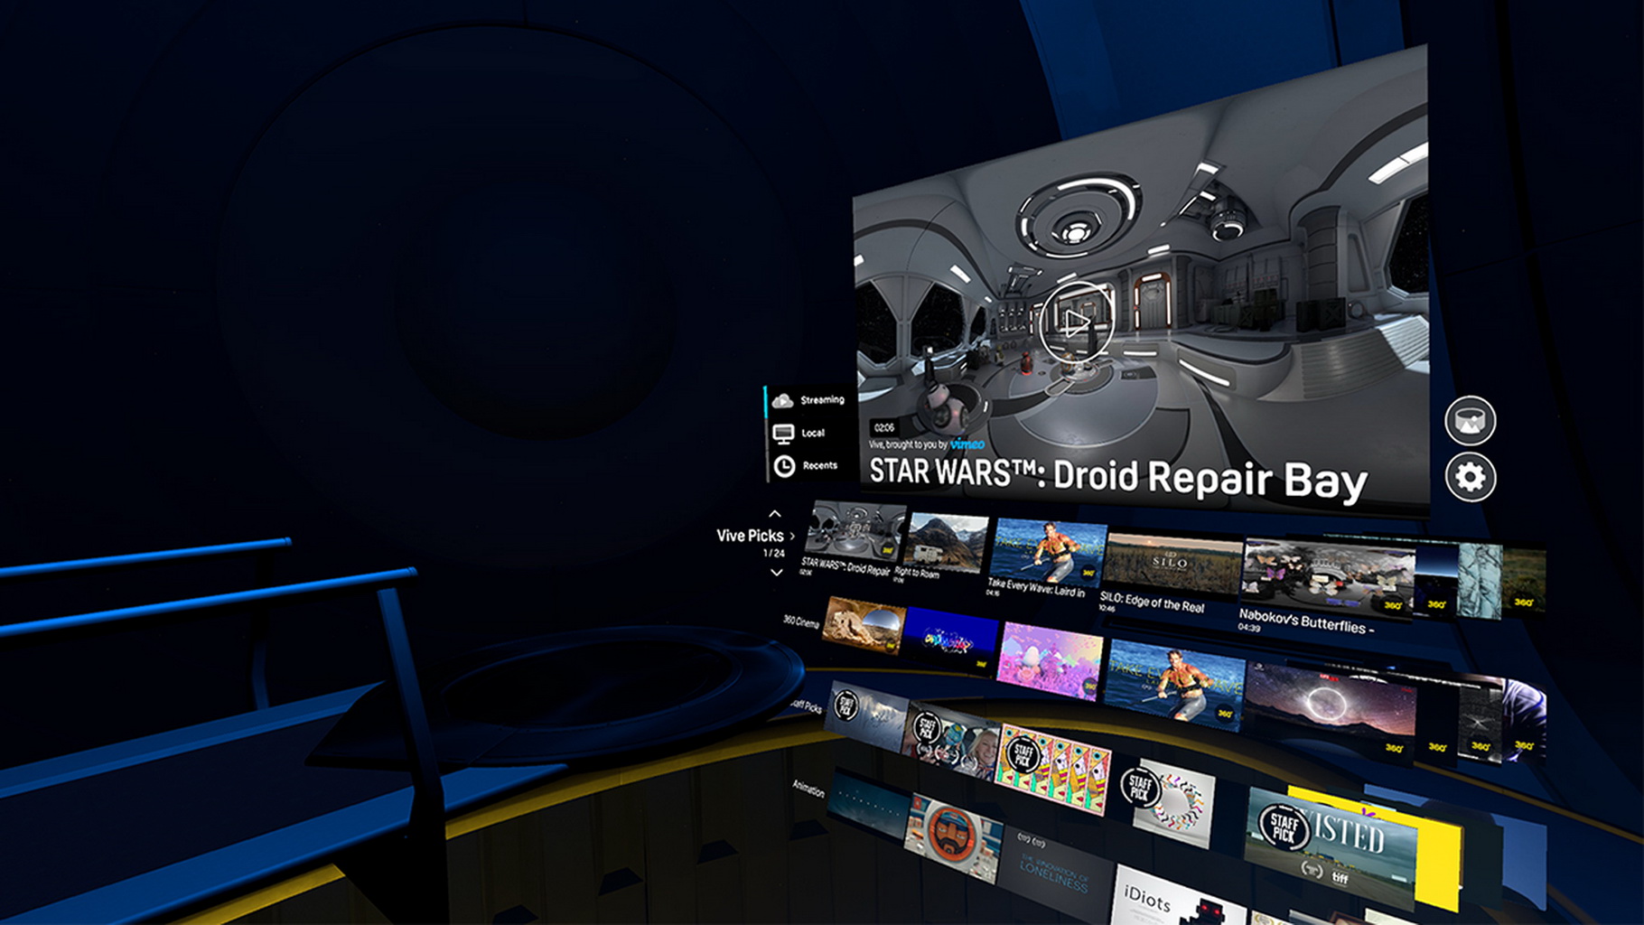Play the Star Wars Droid Repair Bay video
The width and height of the screenshot is (1644, 925).
click(1074, 322)
